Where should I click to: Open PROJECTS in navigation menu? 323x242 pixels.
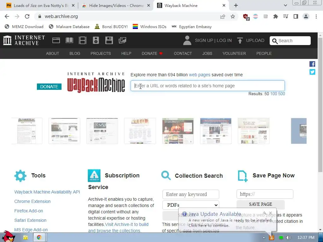point(101,54)
